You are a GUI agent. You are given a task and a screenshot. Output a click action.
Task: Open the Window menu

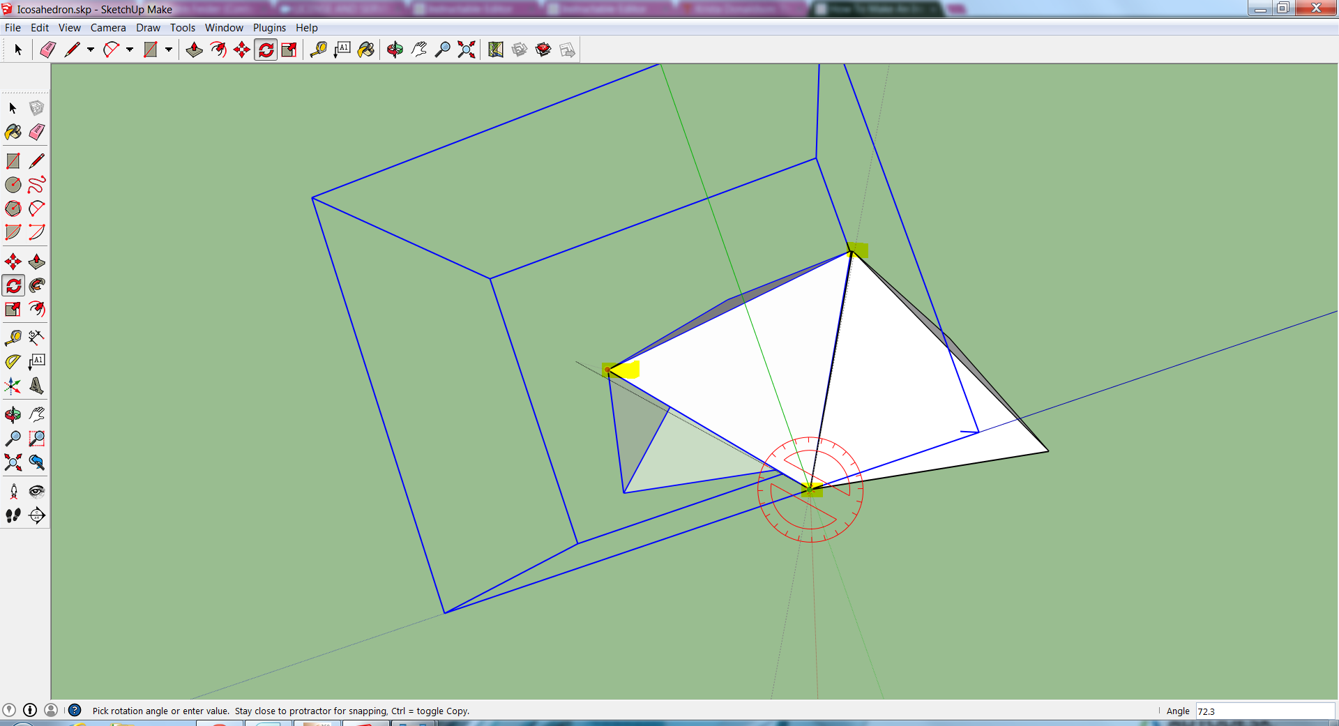(x=224, y=28)
